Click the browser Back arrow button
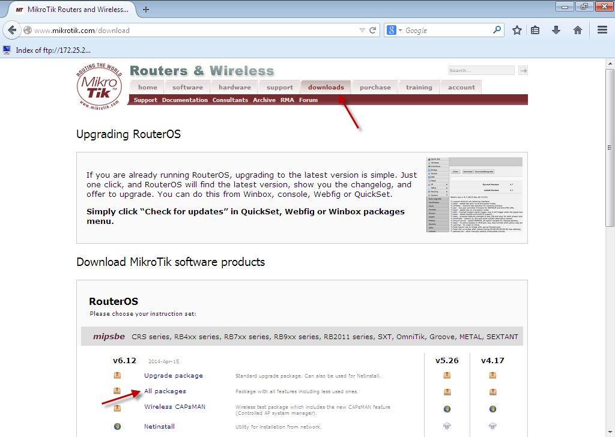The image size is (615, 437). 12,30
